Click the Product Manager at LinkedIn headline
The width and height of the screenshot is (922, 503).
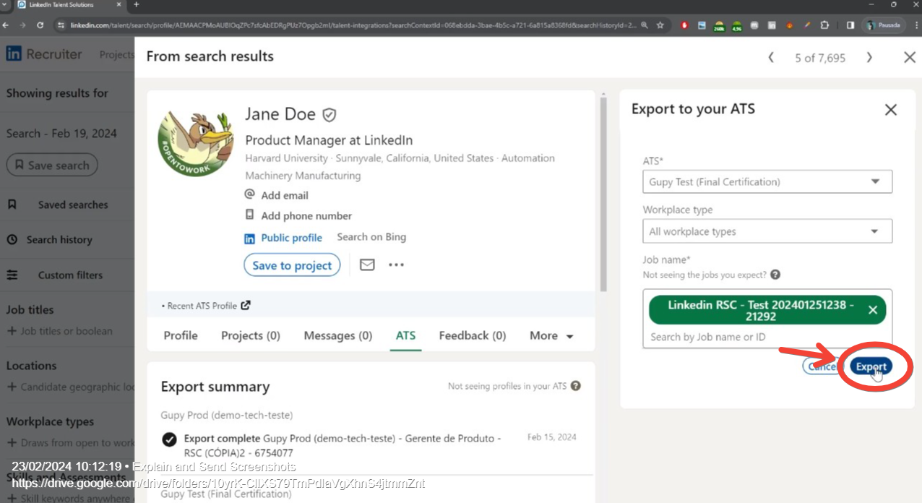pyautogui.click(x=329, y=140)
